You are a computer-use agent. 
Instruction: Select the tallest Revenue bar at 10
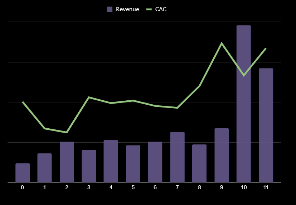244,104
